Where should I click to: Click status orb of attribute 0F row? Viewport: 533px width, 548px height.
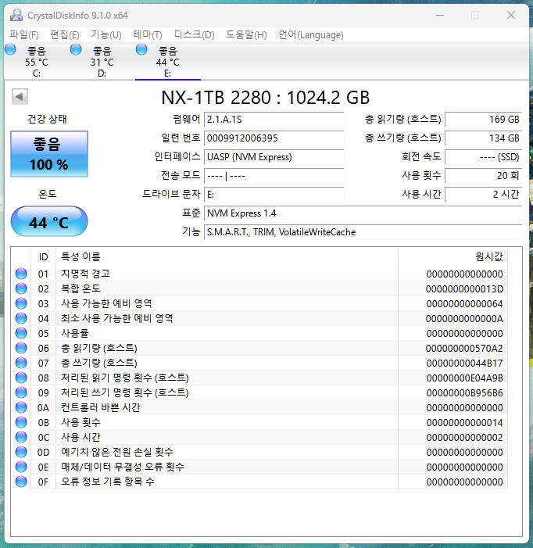coord(21,482)
